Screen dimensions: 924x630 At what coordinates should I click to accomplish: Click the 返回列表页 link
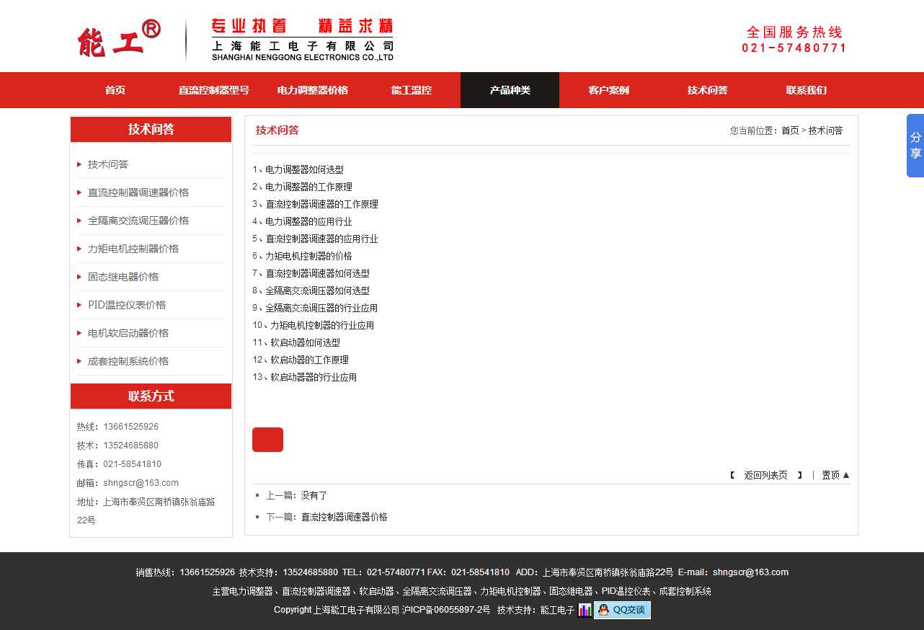[x=765, y=475]
